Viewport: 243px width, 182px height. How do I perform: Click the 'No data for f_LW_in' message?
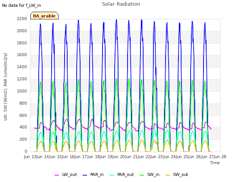21,5
